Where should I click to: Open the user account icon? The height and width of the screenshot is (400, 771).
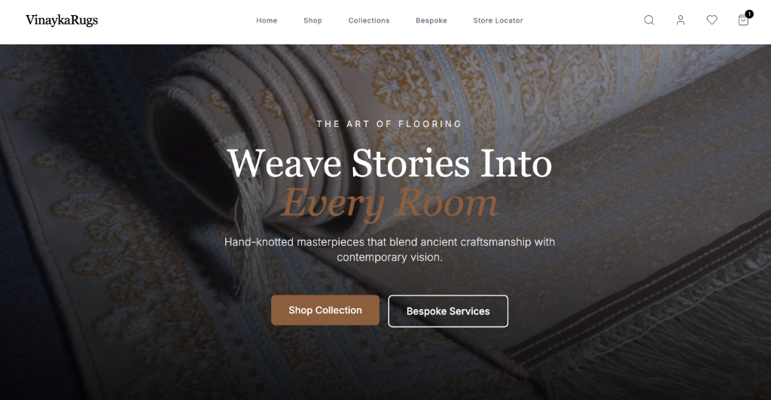(681, 20)
